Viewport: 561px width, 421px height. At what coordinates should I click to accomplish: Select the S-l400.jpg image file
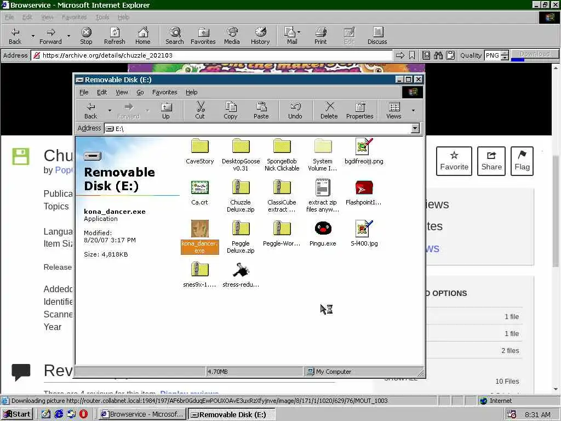pos(364,234)
